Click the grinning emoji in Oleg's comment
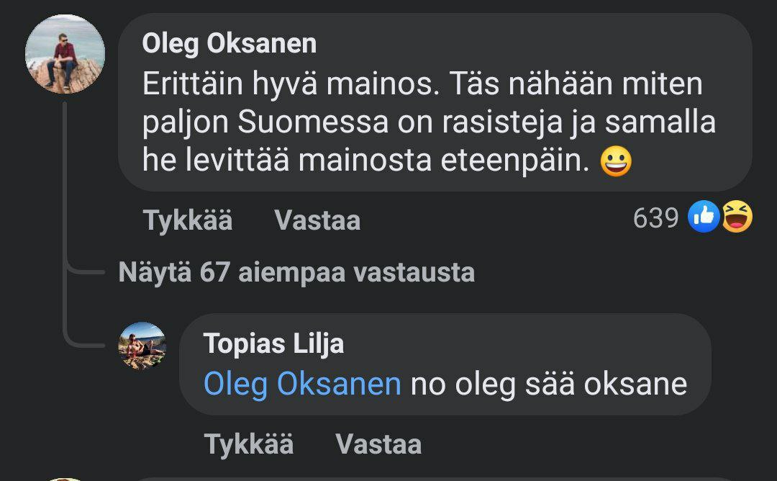 pyautogui.click(x=615, y=161)
